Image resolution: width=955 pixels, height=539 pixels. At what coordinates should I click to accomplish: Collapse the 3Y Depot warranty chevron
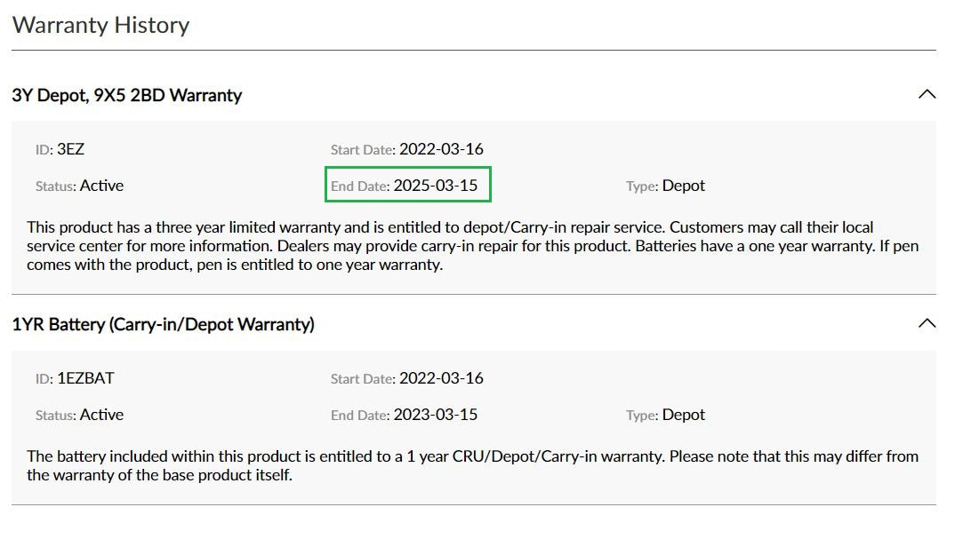(x=927, y=94)
